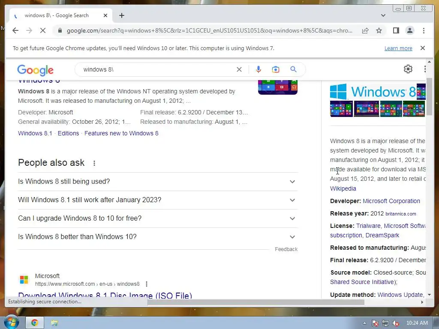Share this page using the share icon

[365, 30]
